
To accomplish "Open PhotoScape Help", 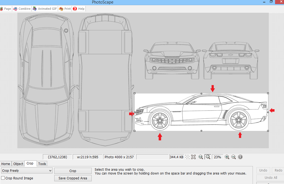I will [x=78, y=8].
